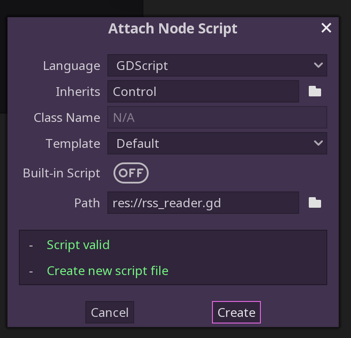Click the 'Script valid' status message
The width and height of the screenshot is (351, 338).
coord(78,245)
